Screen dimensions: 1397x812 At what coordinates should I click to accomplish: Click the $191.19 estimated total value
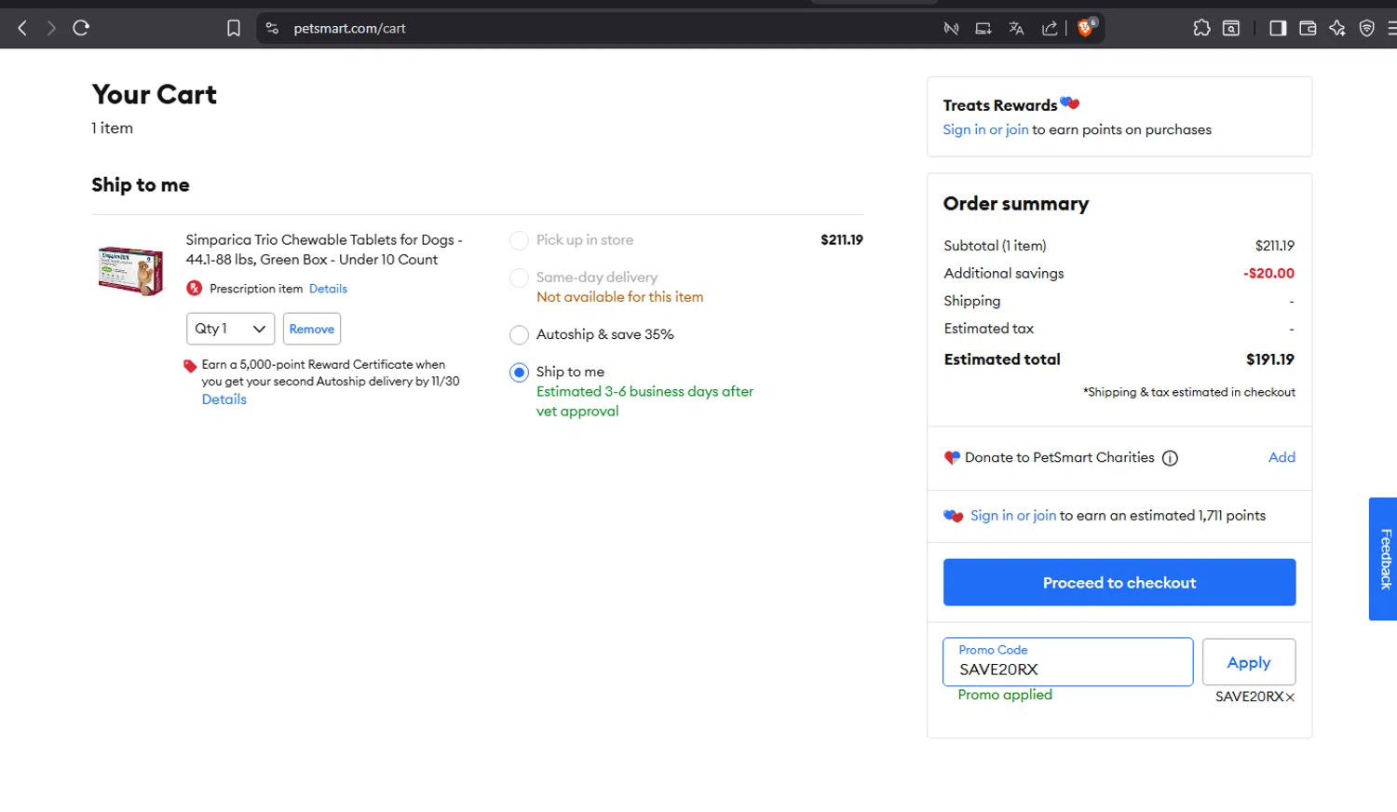1269,359
